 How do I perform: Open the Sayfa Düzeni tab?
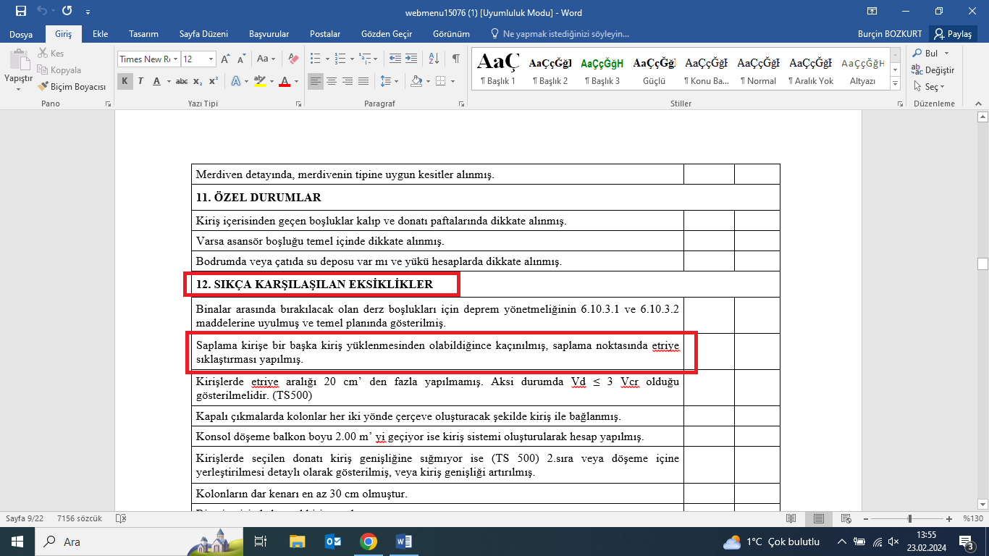(203, 34)
